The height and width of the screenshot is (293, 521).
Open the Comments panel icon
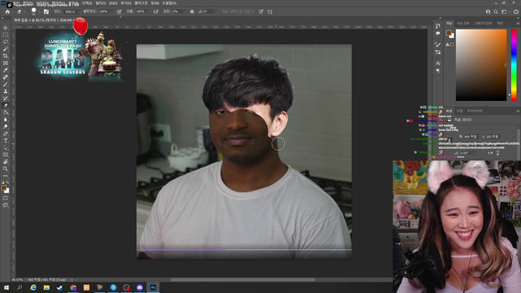click(438, 33)
